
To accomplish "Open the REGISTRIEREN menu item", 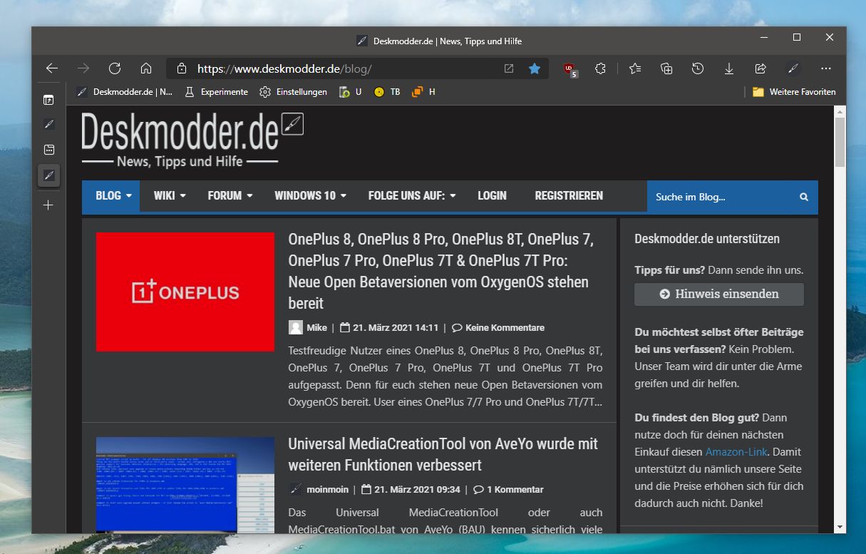I will pos(569,195).
